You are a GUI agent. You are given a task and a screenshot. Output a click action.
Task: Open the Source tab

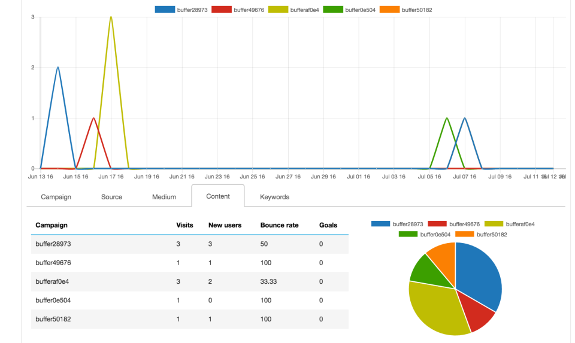coord(111,197)
